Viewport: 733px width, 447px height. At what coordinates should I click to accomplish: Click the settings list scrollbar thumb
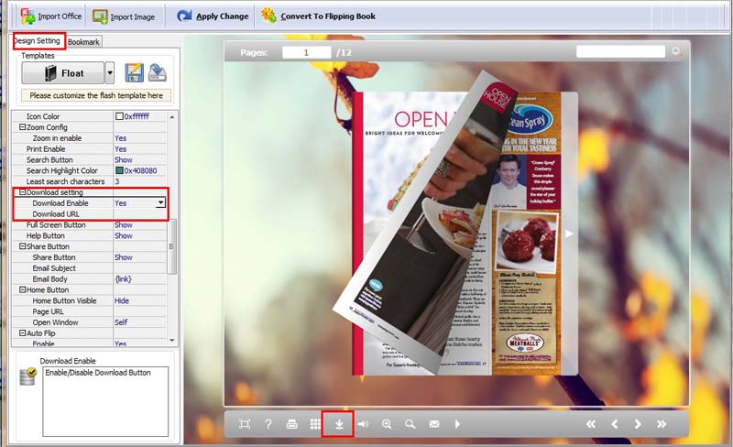click(171, 246)
